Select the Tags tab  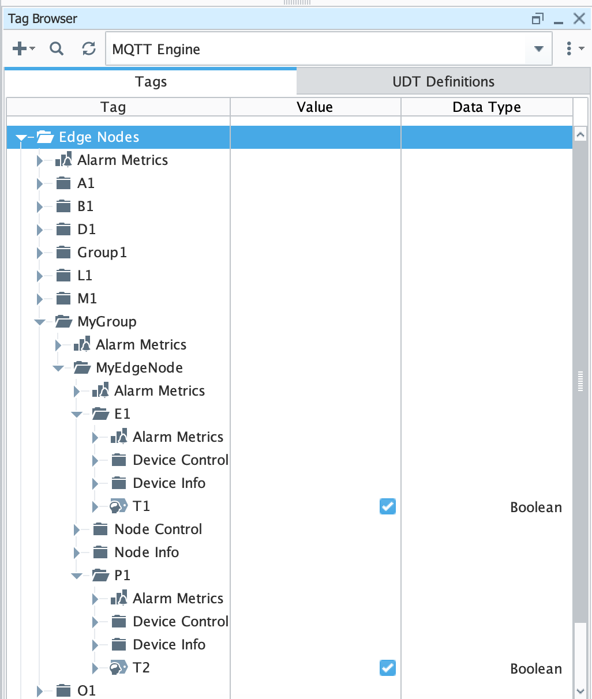coord(151,81)
